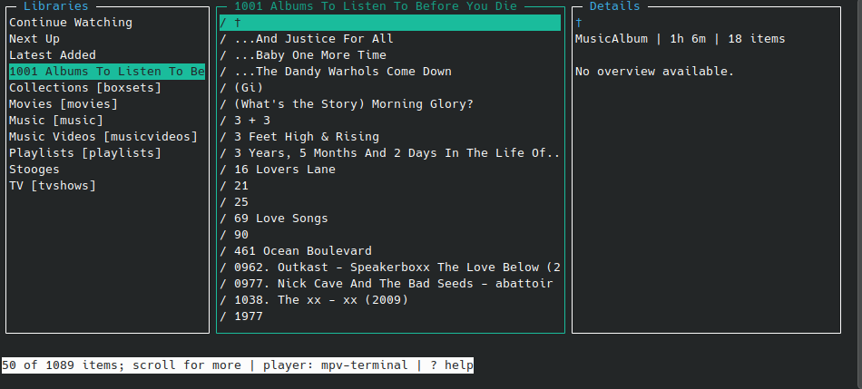Select Continue Watching in Libraries

(71, 23)
